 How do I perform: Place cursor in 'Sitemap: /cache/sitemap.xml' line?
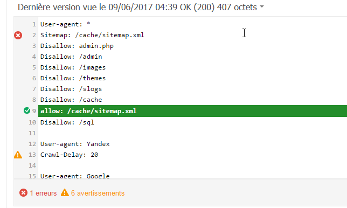coord(92,35)
